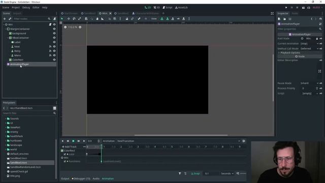Play the project with the play button

tap(286, 8)
